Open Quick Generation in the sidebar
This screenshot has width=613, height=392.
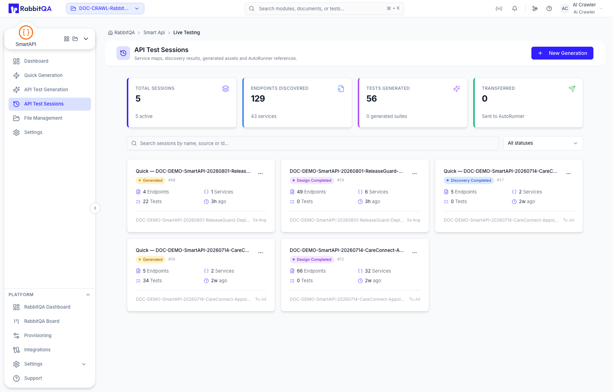pyautogui.click(x=50, y=76)
